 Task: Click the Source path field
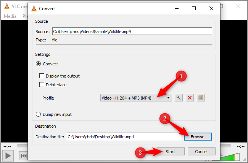point(132,31)
